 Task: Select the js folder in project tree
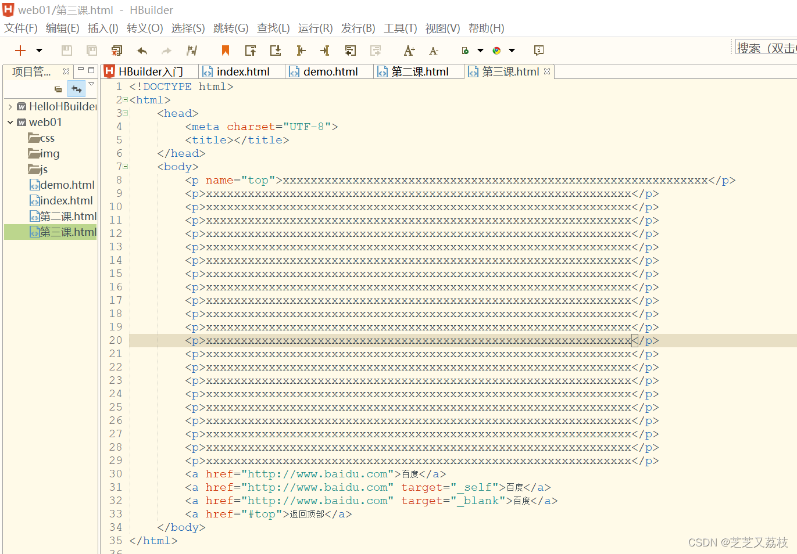[38, 170]
